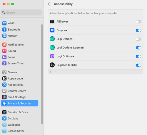
Task: Click the Wi-Fi icon in sidebar
Action: tap(4, 23)
